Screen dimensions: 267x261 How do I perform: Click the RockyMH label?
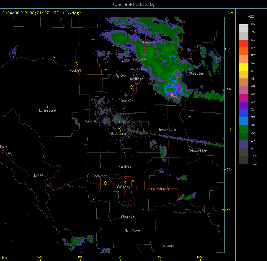tap(76, 70)
